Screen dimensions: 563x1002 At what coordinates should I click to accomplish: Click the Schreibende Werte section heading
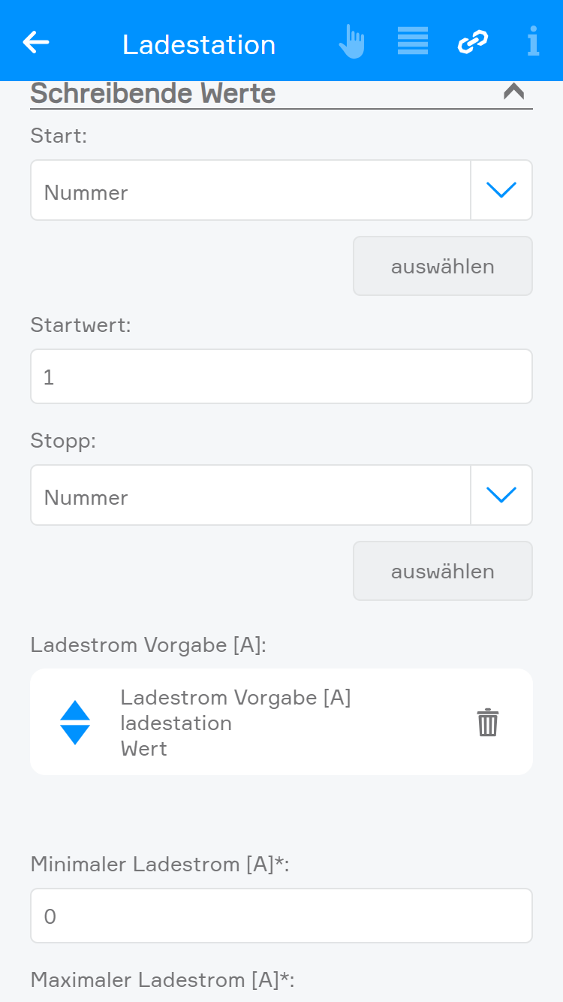[x=153, y=94]
